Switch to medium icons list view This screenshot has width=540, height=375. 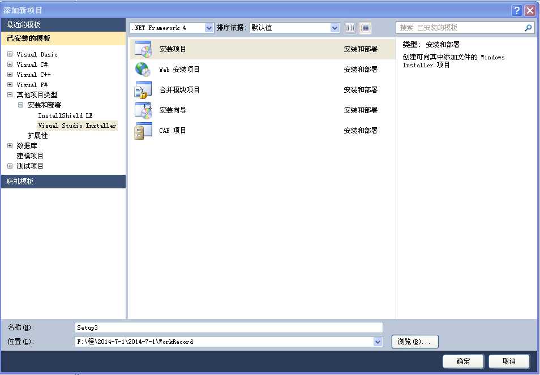point(365,28)
